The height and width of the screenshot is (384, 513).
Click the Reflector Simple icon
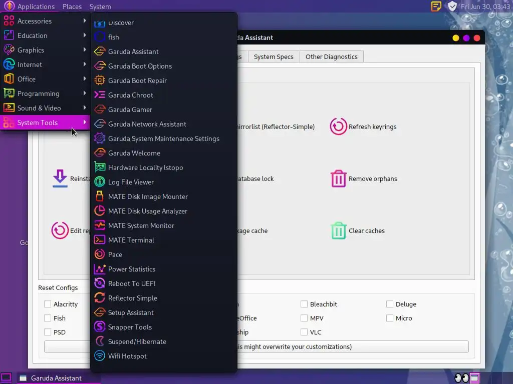click(100, 298)
